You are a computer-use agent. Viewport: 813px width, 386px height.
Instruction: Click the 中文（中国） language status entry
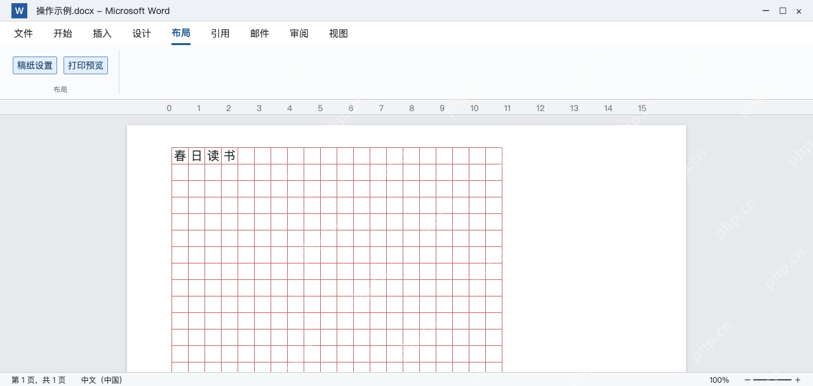[102, 380]
